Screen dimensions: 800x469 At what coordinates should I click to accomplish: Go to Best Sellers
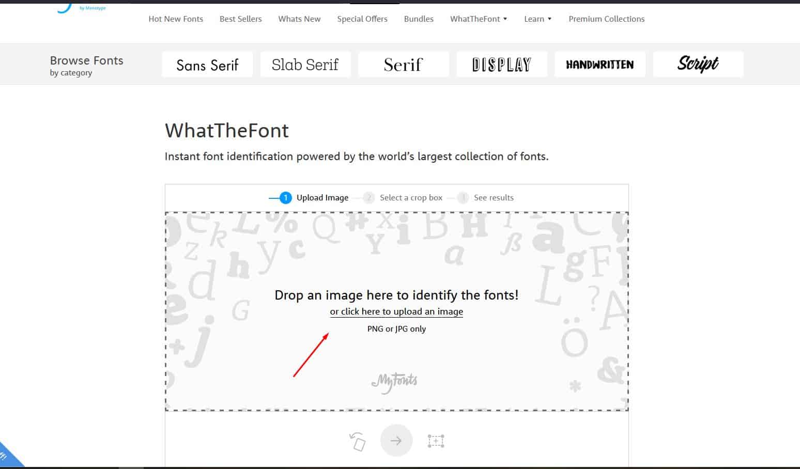click(x=240, y=19)
